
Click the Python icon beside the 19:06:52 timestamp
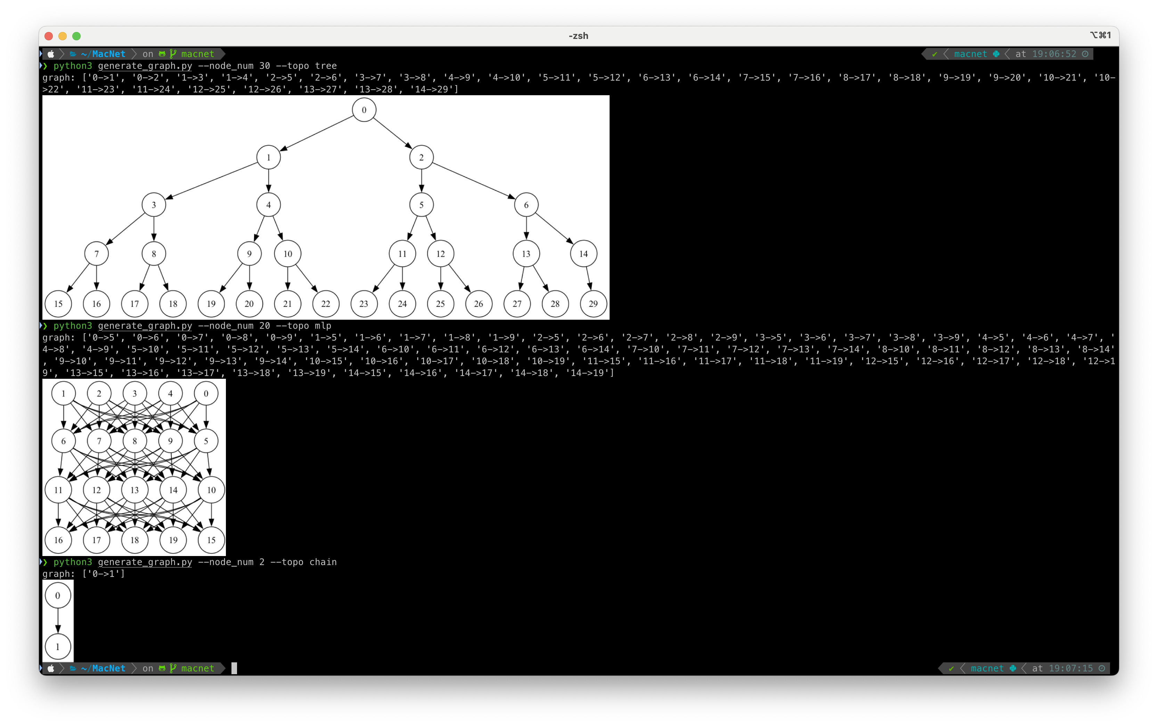click(x=996, y=54)
